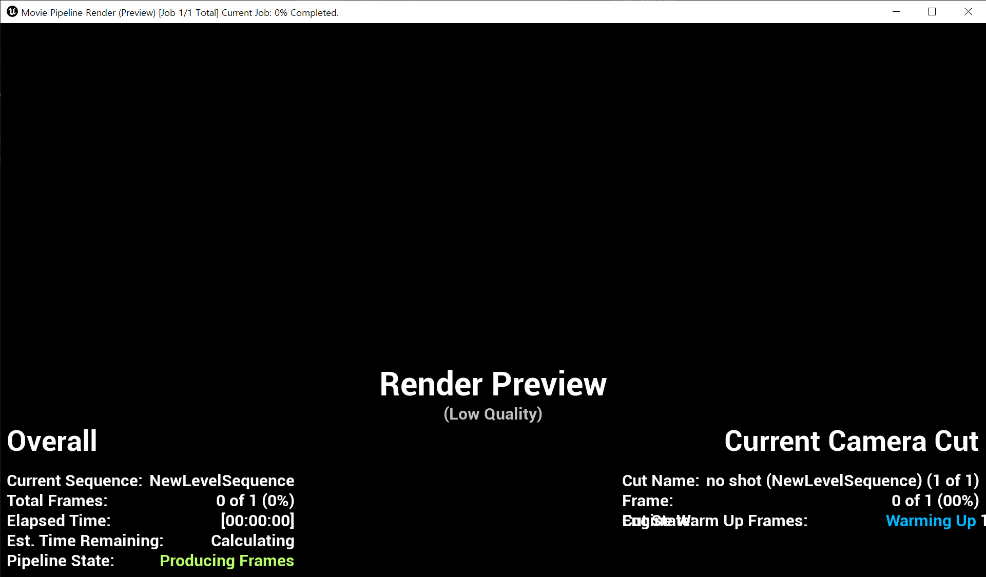Image resolution: width=986 pixels, height=577 pixels.
Task: Click the Total Frames 0 of 1 value
Action: tap(255, 501)
